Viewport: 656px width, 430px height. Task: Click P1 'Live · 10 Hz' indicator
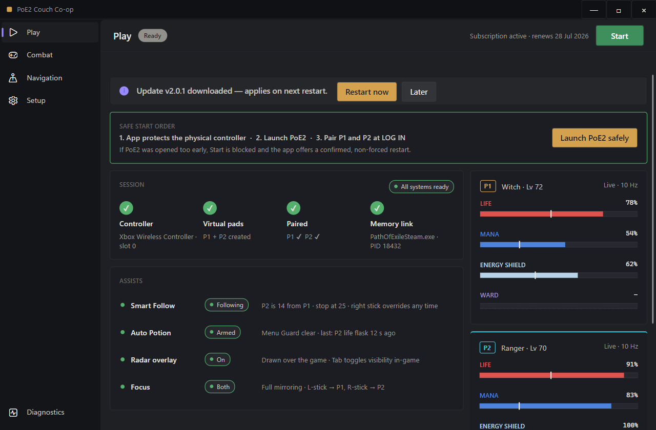(621, 185)
